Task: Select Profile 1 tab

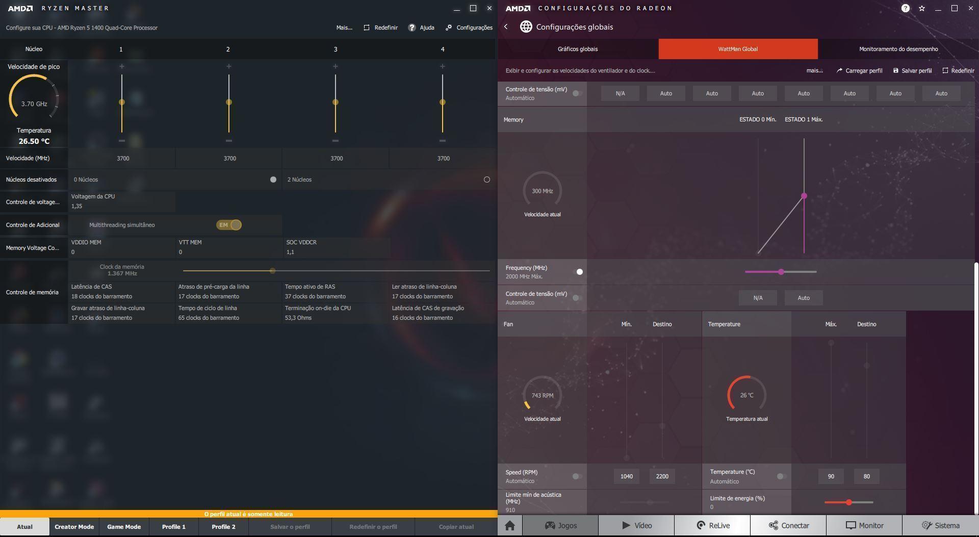Action: tap(174, 527)
